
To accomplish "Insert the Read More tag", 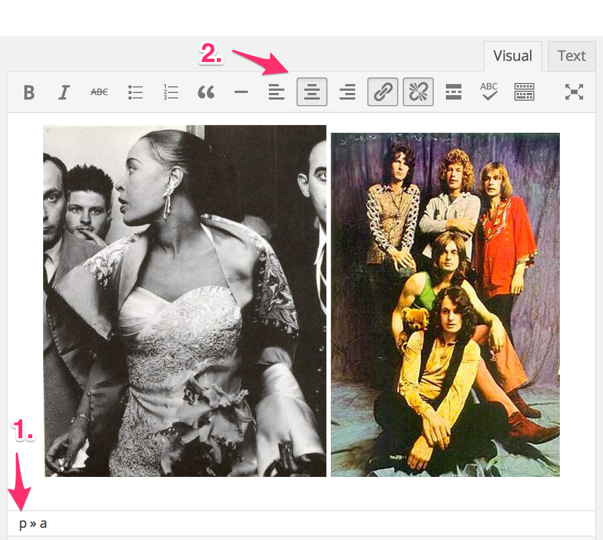I will (x=454, y=92).
